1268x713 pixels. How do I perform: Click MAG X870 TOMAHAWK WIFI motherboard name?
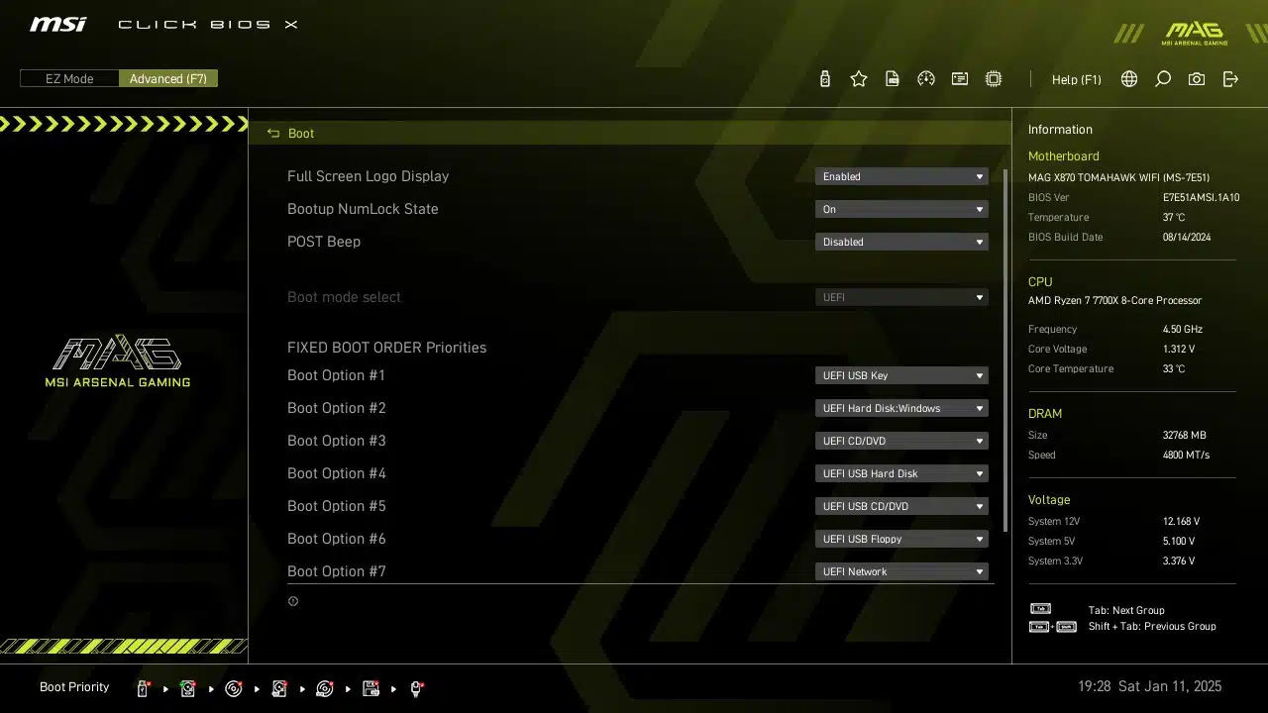pos(1118,178)
